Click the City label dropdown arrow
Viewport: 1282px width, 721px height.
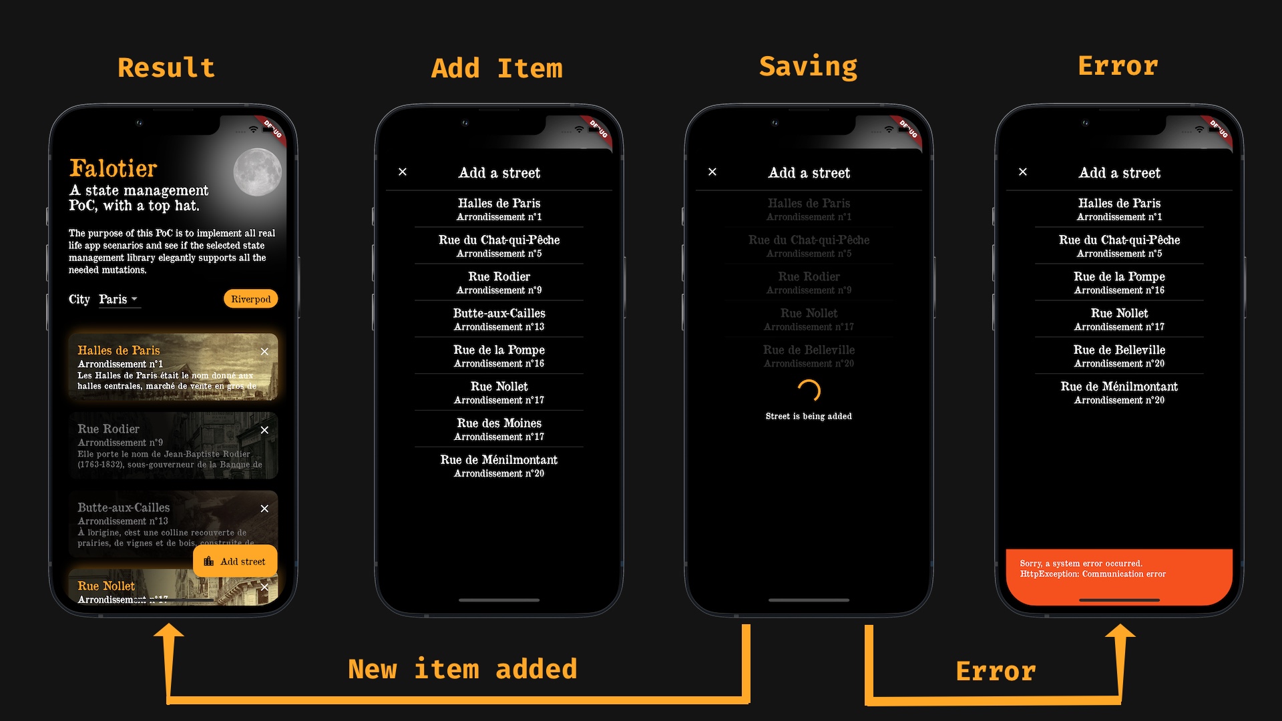coord(138,300)
